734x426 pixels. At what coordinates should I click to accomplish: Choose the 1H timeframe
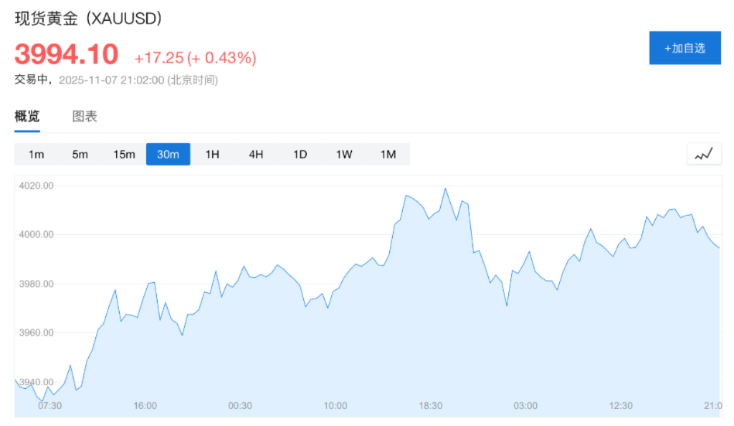coord(212,155)
